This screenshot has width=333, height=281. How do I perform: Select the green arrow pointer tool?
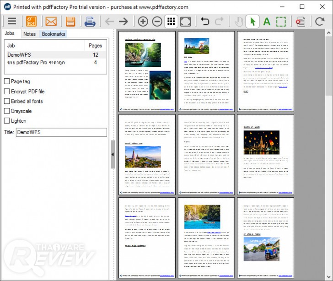252,21
